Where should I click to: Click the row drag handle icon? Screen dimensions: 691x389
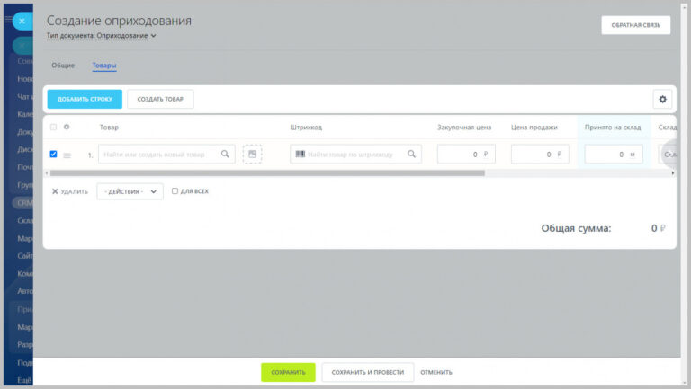pos(67,155)
